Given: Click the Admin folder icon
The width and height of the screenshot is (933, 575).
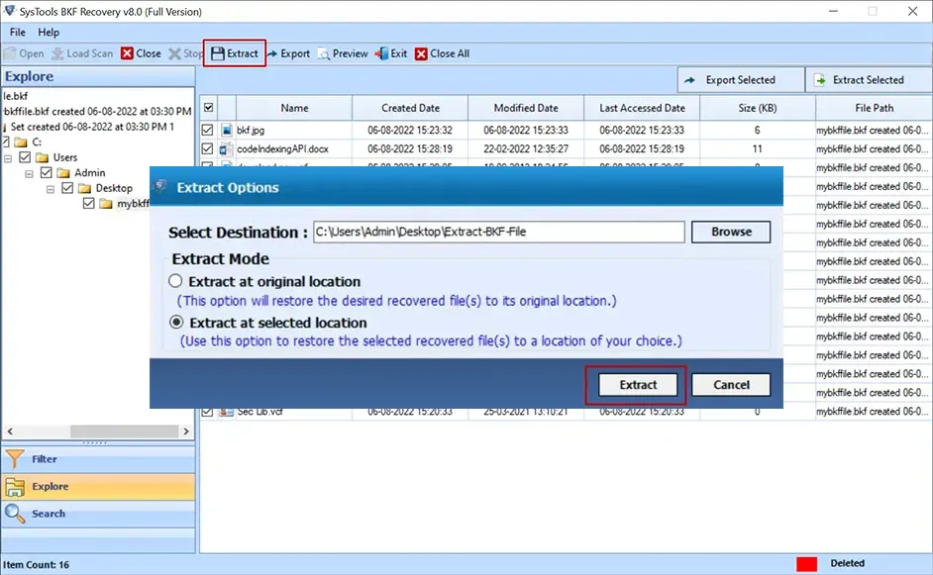Looking at the screenshot, I should tap(63, 173).
